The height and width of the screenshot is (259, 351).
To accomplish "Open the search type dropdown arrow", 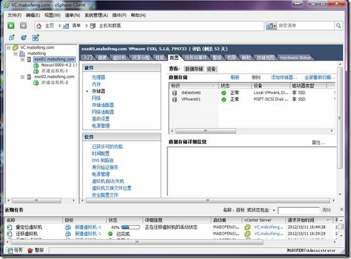I will [275, 26].
